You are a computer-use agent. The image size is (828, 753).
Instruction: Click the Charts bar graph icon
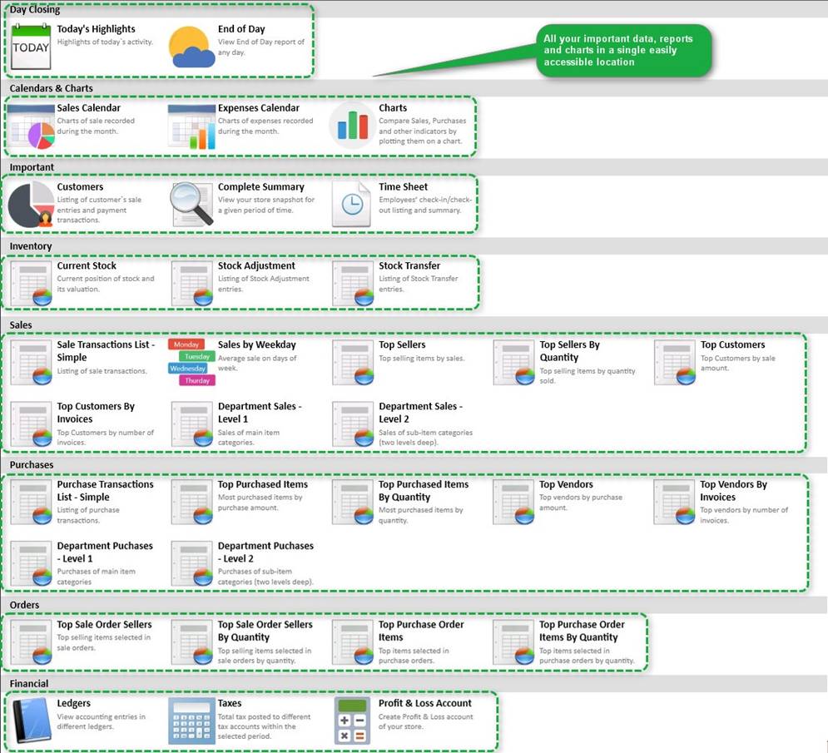(x=353, y=126)
